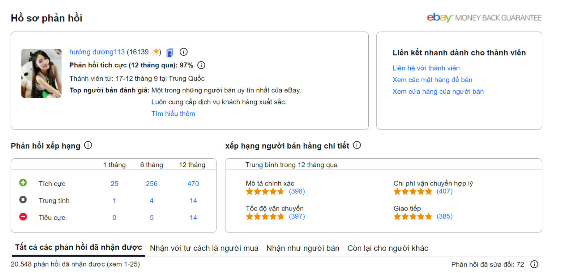This screenshot has height=273, width=565.
Task: Click the info icon beside Phản hồi xếp hạng
Action: pos(88,145)
